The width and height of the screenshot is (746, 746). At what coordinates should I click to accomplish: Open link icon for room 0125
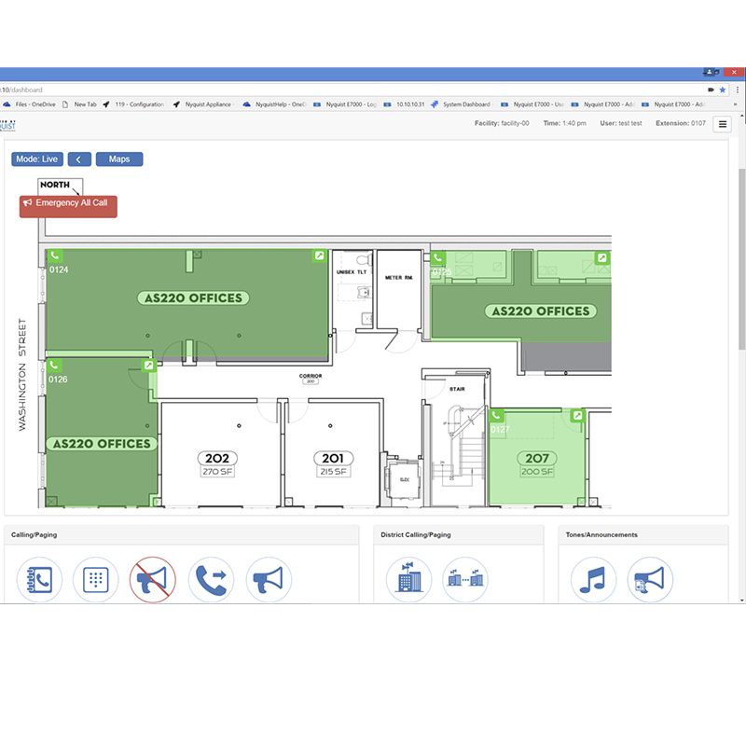click(x=601, y=257)
